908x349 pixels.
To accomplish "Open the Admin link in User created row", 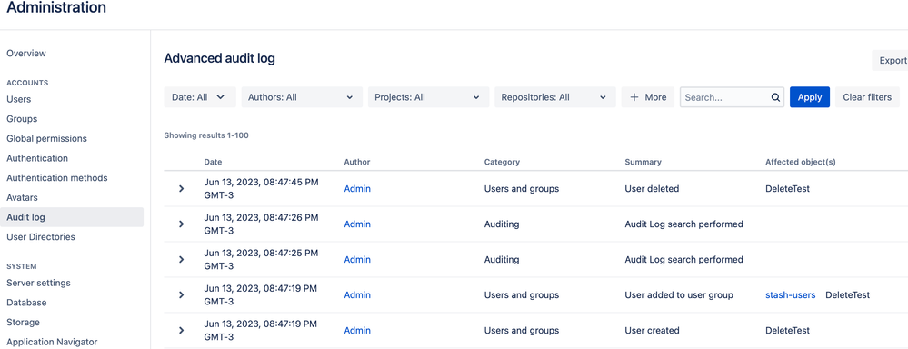I will coord(357,331).
